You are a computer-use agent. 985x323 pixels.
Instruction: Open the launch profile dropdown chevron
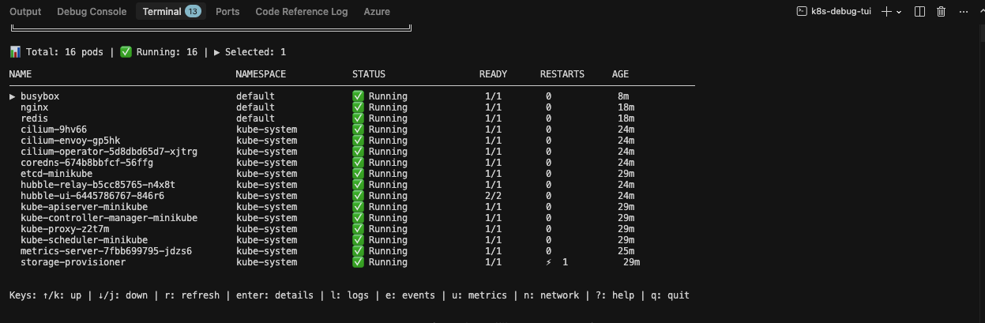[x=899, y=12]
